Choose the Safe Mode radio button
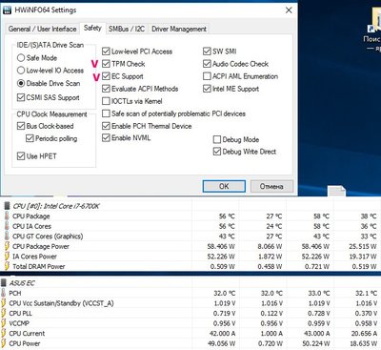The width and height of the screenshot is (381, 350). [x=21, y=57]
